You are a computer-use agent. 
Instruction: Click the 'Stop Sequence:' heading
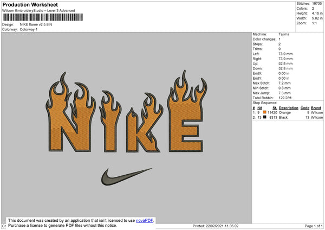tap(265, 103)
